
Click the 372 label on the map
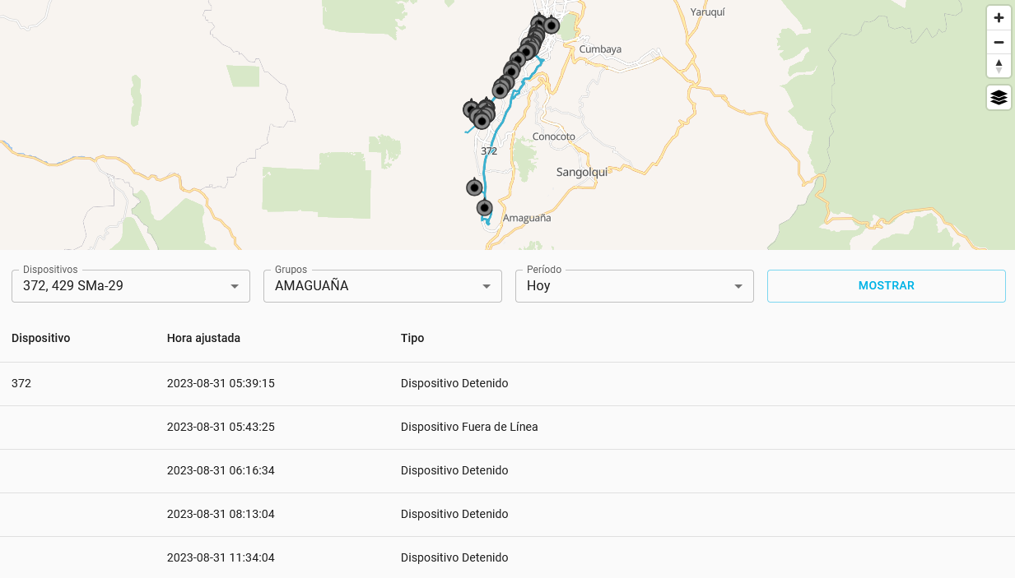[x=489, y=151]
